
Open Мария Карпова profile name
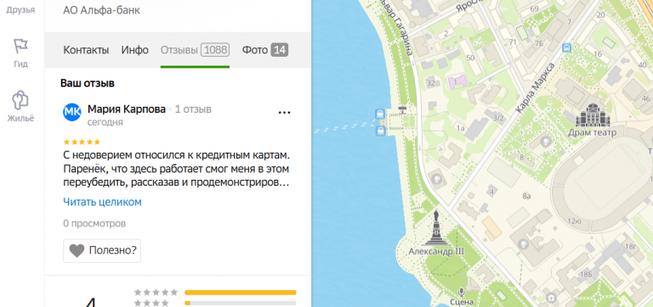click(127, 109)
